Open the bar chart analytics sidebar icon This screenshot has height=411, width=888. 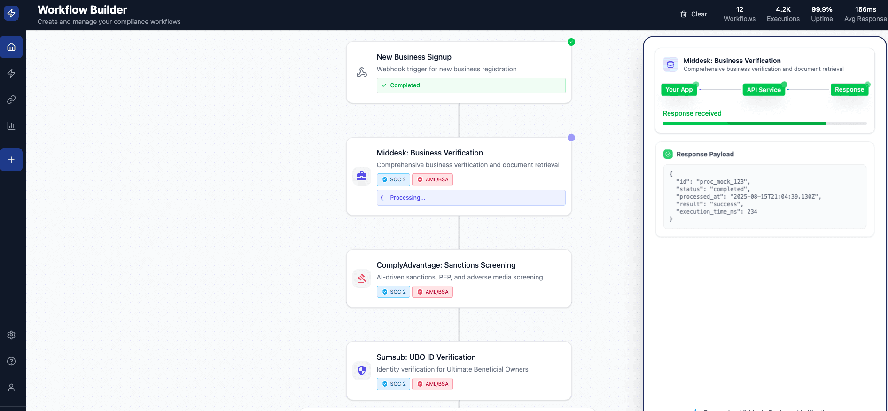pyautogui.click(x=11, y=126)
